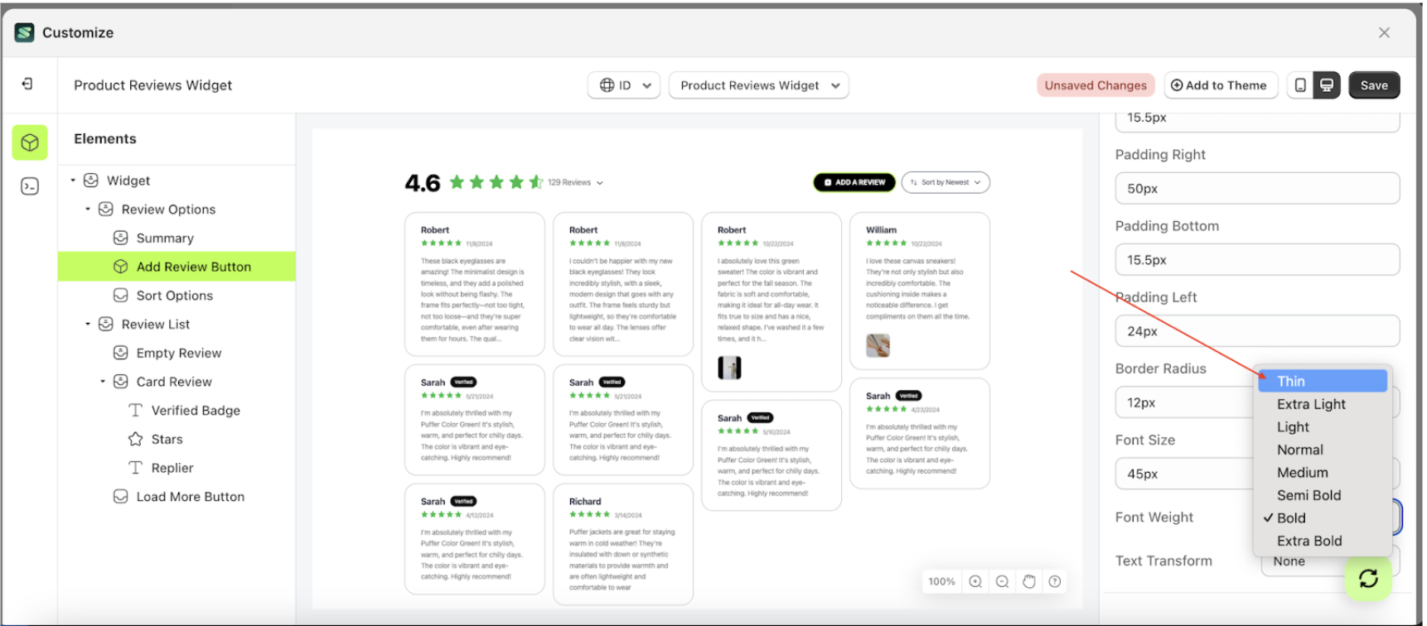Open the Product Reviews Widget dropdown
This screenshot has width=1427, height=626.
pyautogui.click(x=758, y=85)
